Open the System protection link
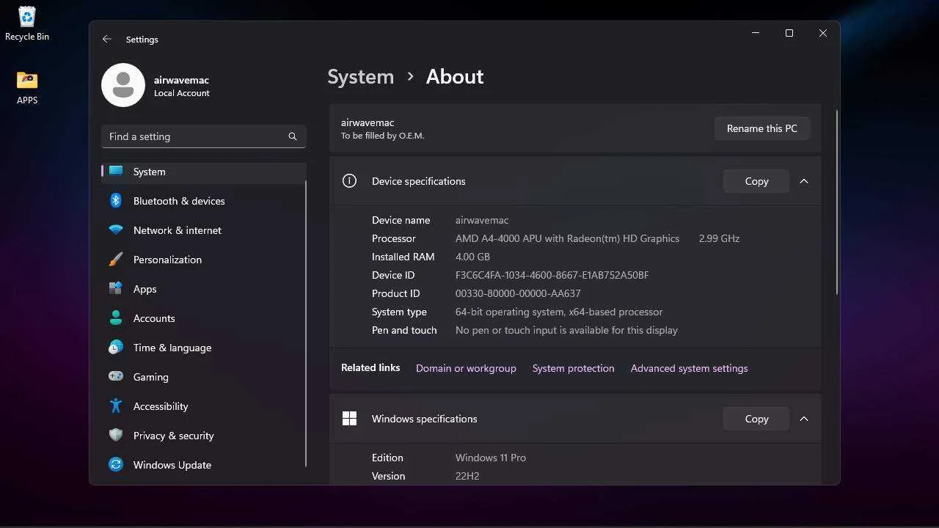The width and height of the screenshot is (939, 528). [574, 368]
